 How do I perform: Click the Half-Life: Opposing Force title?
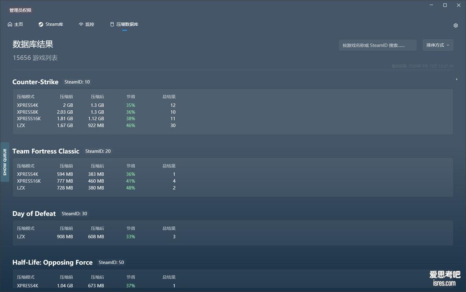coord(52,262)
